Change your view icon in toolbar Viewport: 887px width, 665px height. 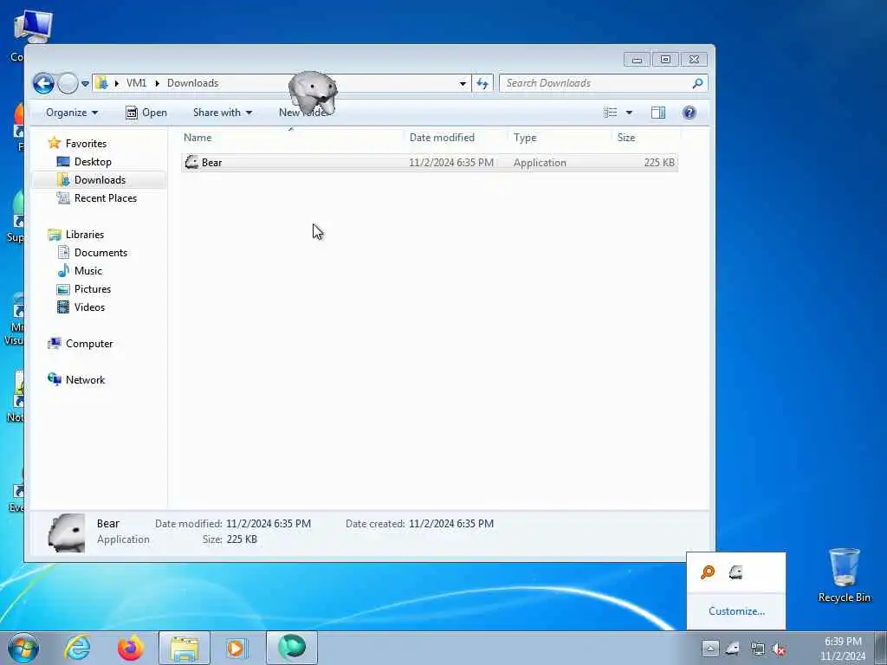click(x=611, y=113)
